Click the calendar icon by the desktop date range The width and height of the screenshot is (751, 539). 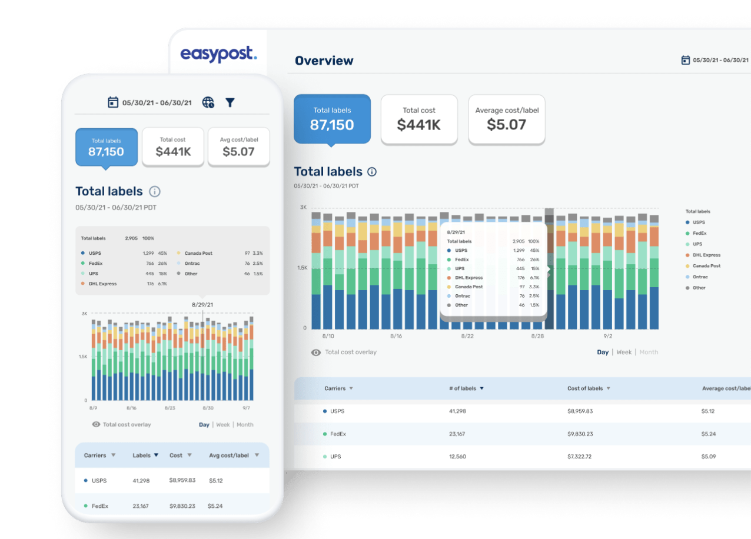coord(685,59)
